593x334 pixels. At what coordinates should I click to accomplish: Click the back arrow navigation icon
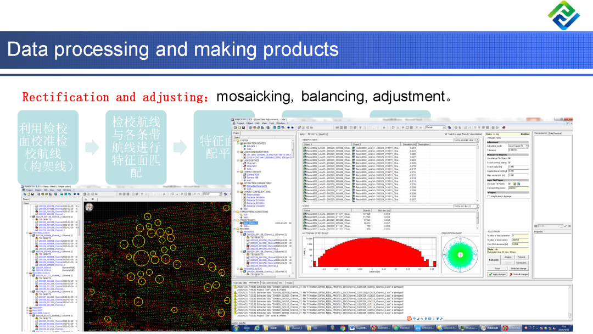pyautogui.click(x=288, y=127)
